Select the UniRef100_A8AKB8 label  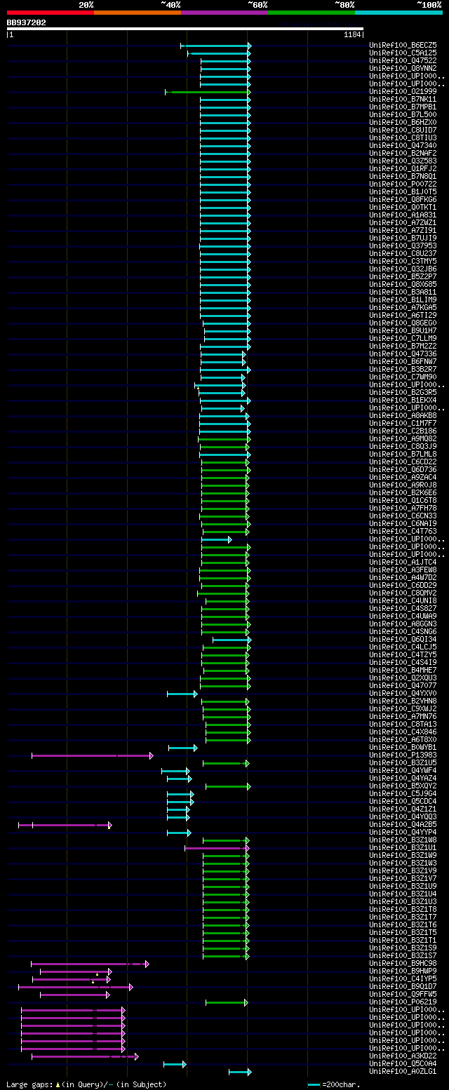click(x=402, y=415)
